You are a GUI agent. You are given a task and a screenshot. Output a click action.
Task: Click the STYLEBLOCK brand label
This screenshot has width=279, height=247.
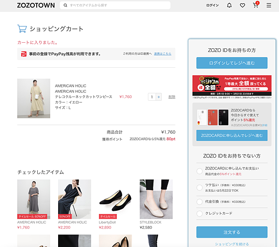click(150, 222)
